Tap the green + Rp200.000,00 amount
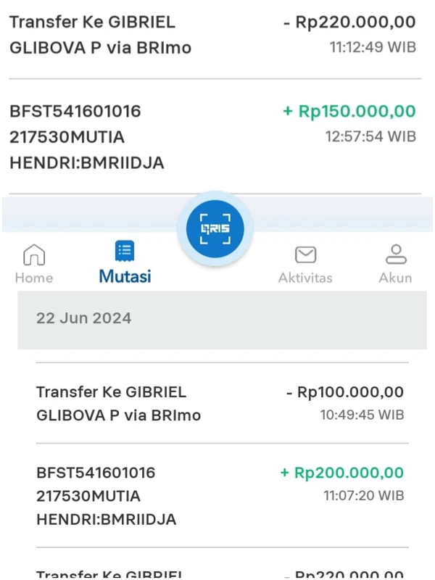 click(x=341, y=473)
